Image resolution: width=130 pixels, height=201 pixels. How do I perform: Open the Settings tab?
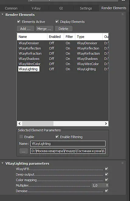86,8
